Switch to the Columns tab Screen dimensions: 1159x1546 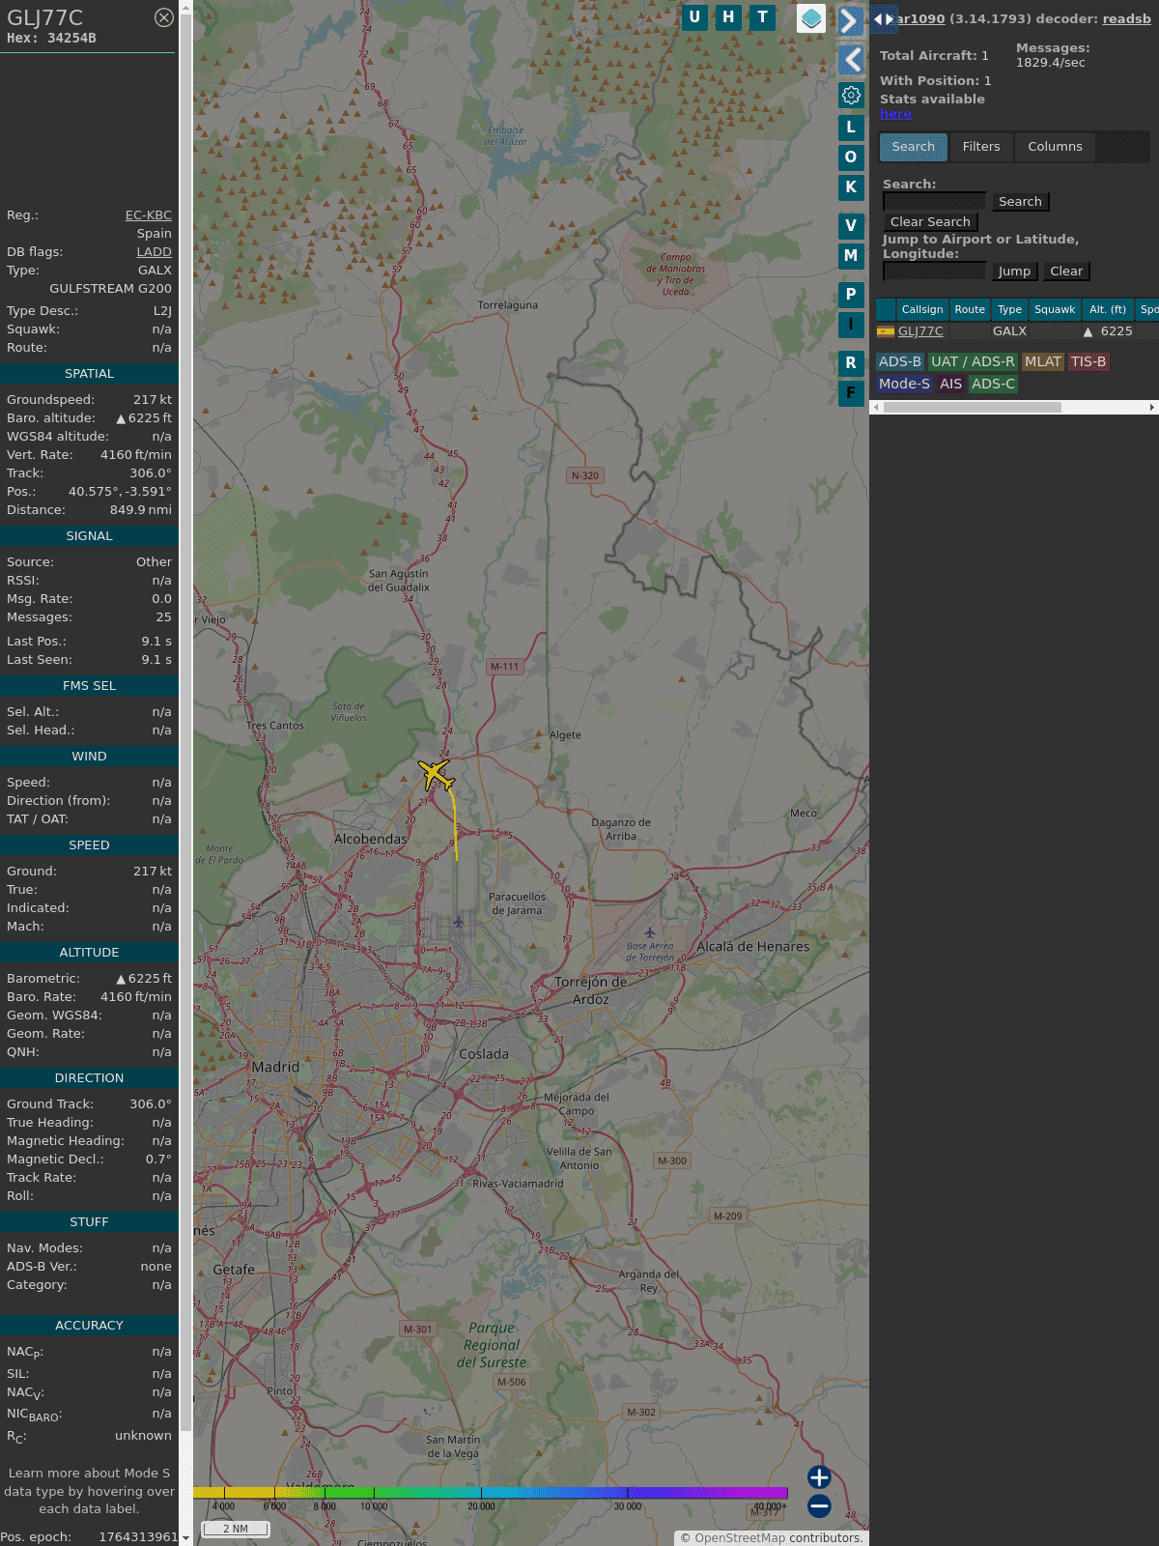pos(1055,147)
